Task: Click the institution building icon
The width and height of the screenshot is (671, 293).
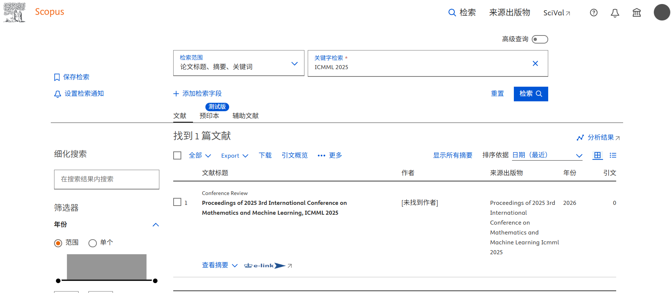Action: pos(636,13)
